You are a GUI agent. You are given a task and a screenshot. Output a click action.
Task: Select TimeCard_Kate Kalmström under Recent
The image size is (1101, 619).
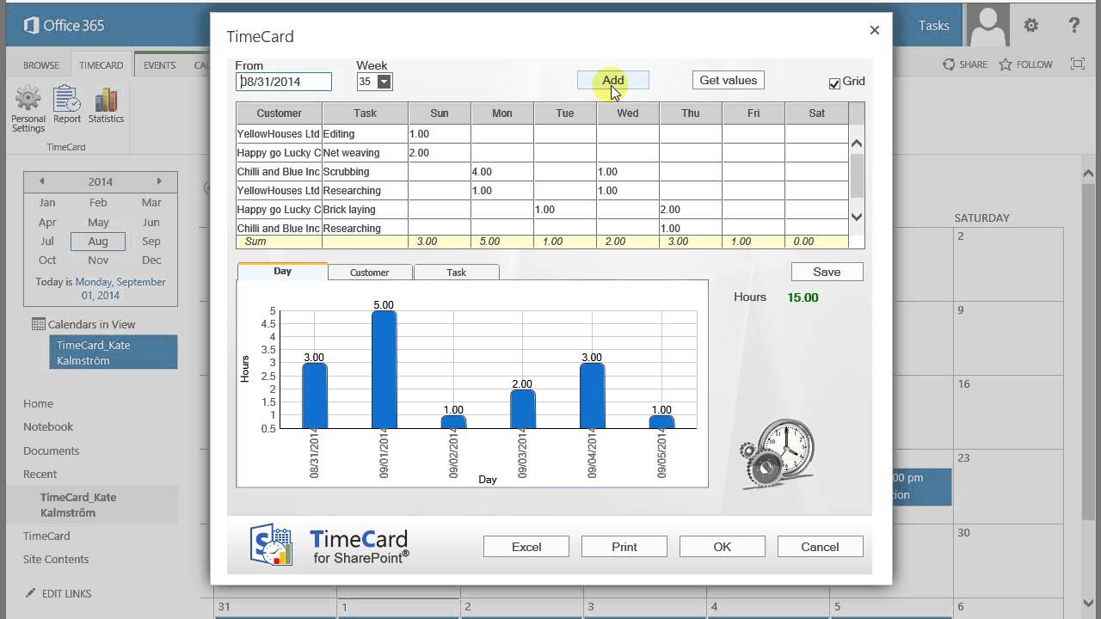[x=78, y=505]
